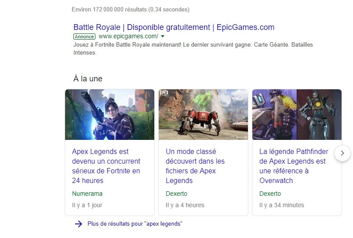Read 'Apex Legends est devenu un concurrent' article
Image resolution: width=353 pixels, height=238 pixels.
coord(106,166)
